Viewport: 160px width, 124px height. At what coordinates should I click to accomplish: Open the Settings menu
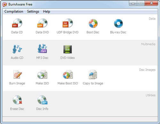(33, 12)
